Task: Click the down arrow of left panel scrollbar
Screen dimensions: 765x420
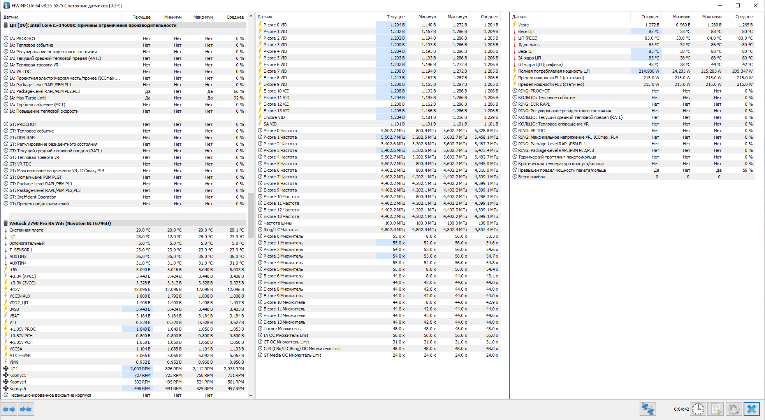Action: pos(251,396)
